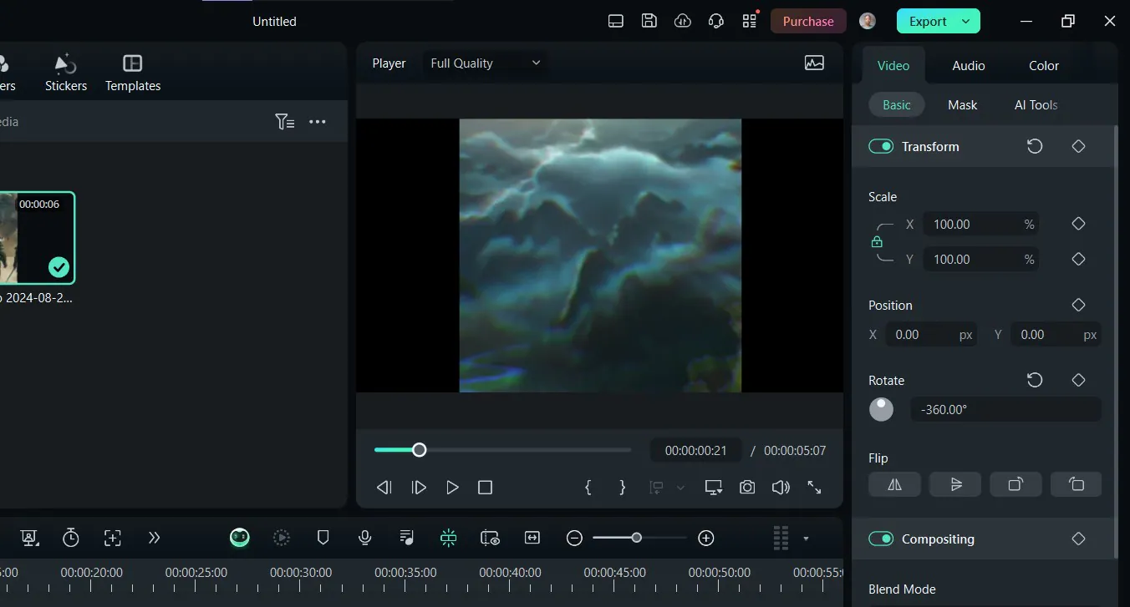Screen dimensions: 1130x607
Task: Open the media panel more-options menu
Action: [x=318, y=122]
